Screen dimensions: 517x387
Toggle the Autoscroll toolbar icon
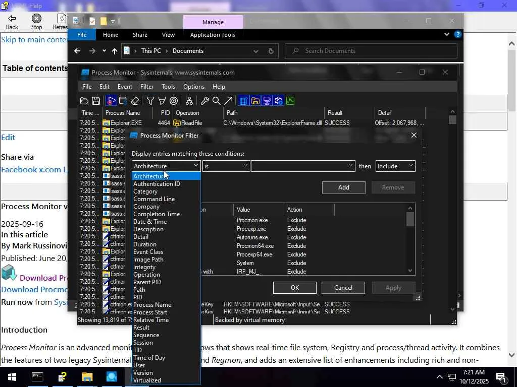(123, 101)
